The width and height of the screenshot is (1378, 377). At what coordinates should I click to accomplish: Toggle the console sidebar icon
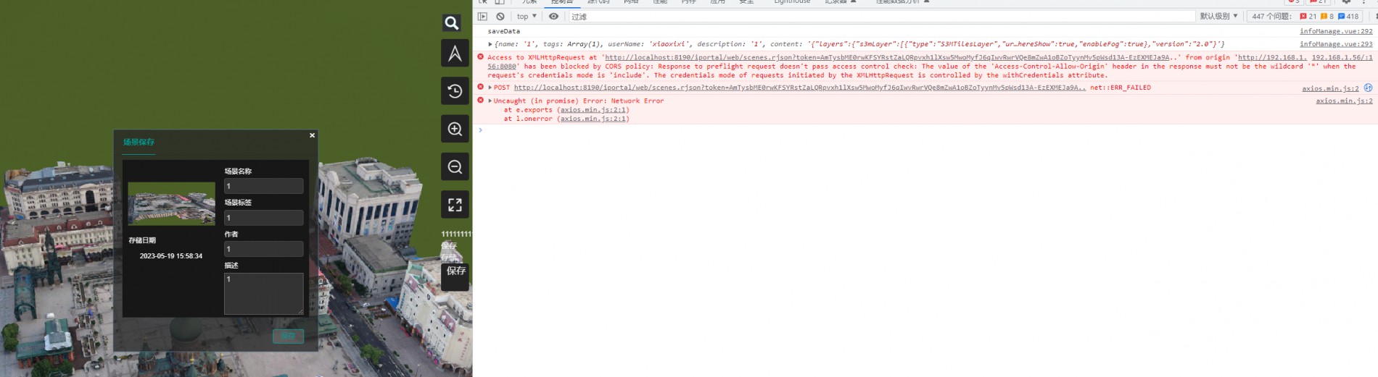pyautogui.click(x=482, y=16)
